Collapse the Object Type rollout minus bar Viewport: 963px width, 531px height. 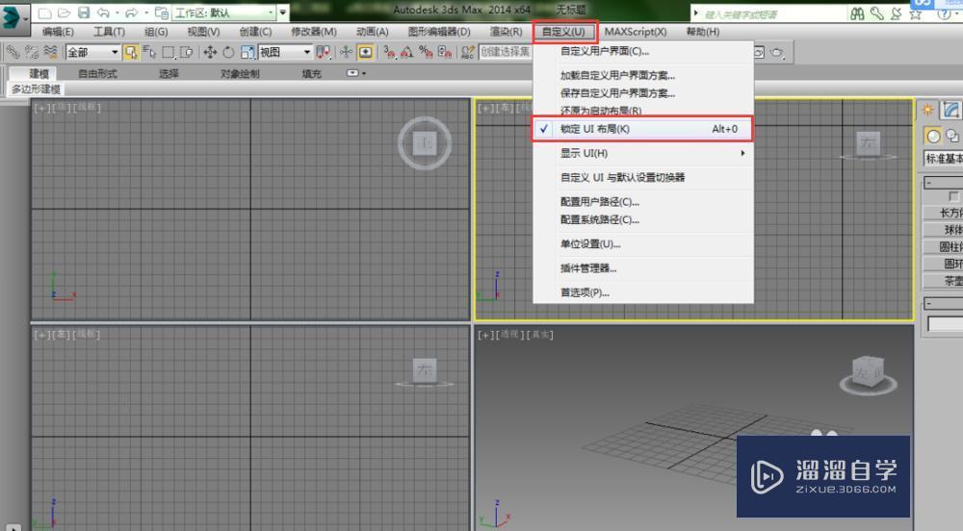(x=944, y=182)
